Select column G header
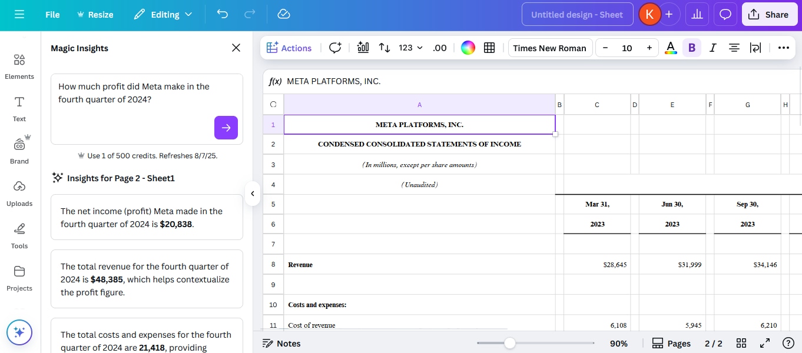 [748, 105]
